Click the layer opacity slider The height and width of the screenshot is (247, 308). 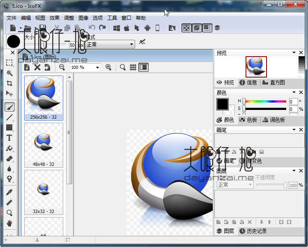[272, 185]
